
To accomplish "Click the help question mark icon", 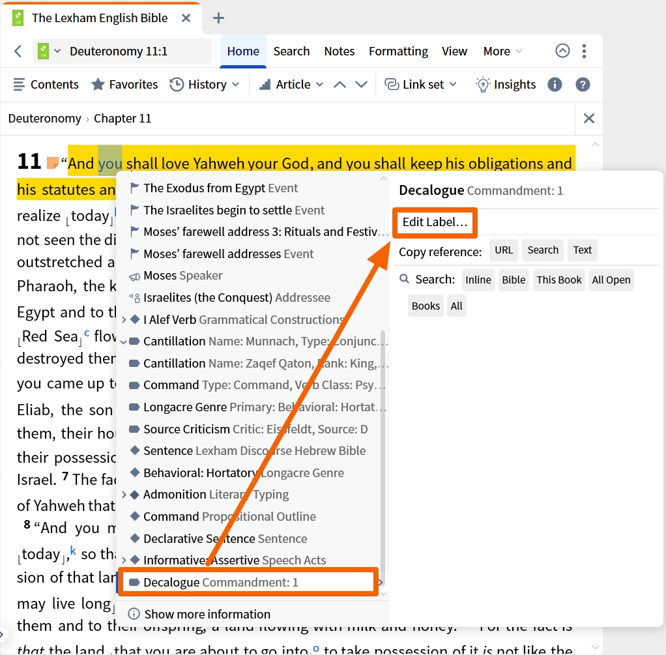I will point(583,85).
